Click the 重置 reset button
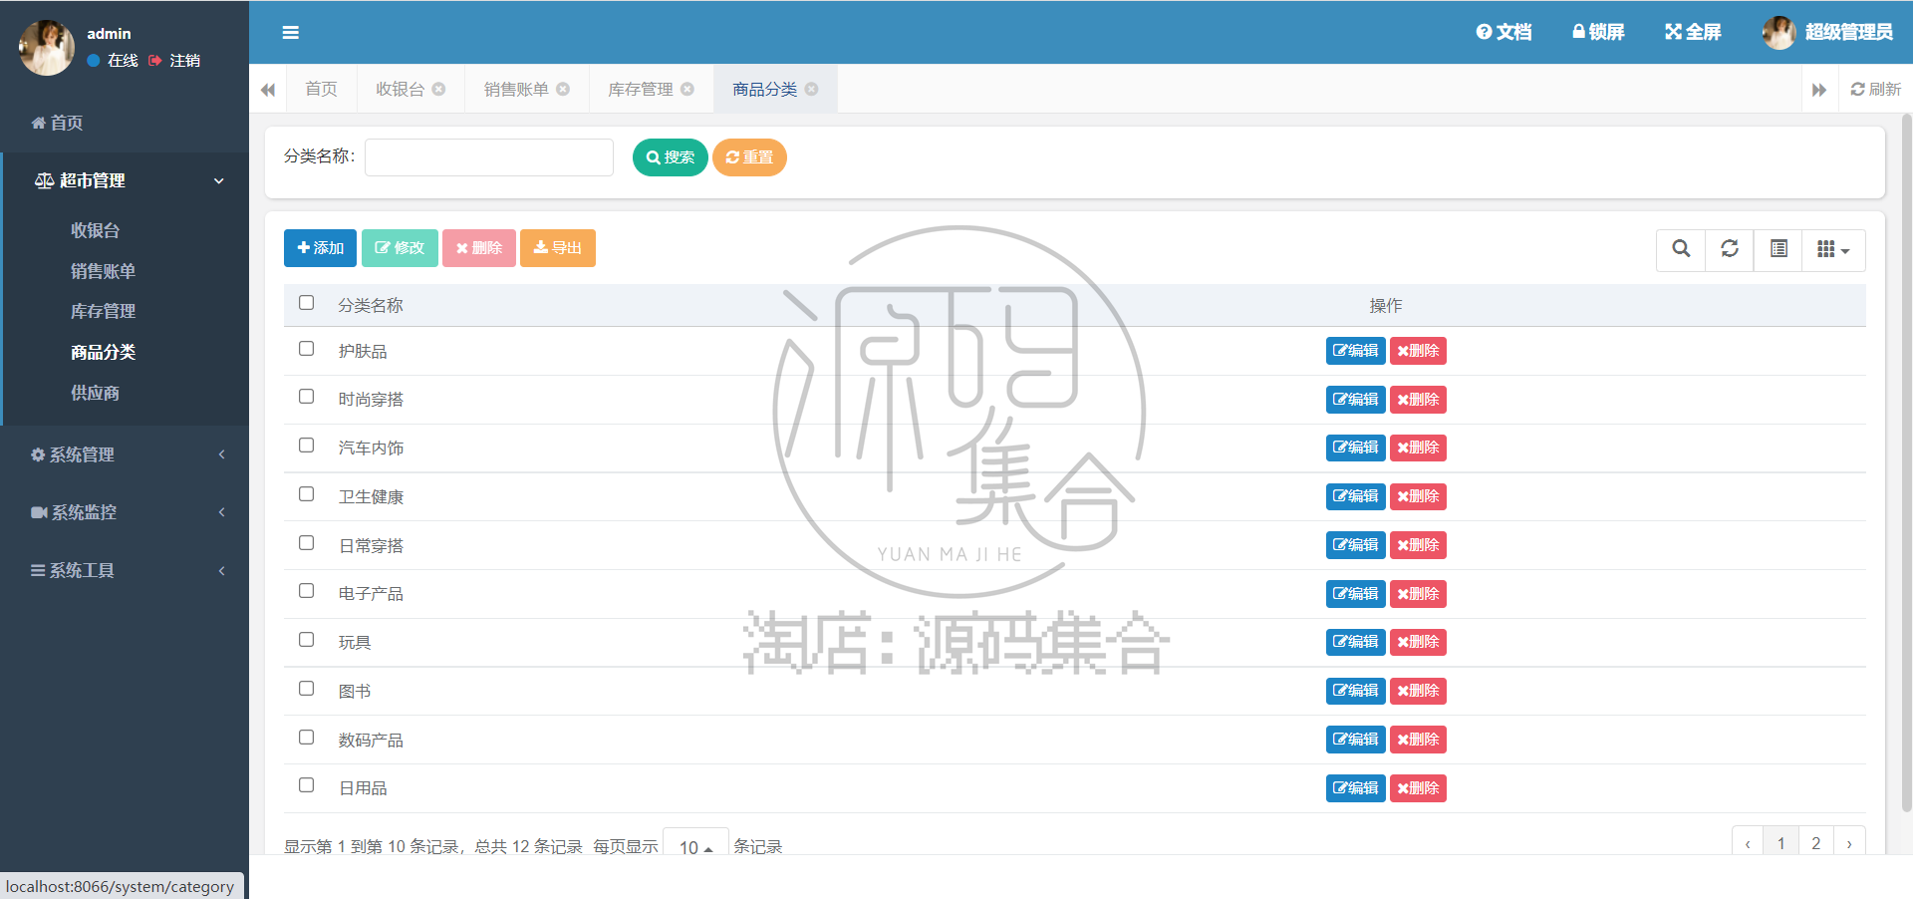1913x899 pixels. pyautogui.click(x=749, y=157)
